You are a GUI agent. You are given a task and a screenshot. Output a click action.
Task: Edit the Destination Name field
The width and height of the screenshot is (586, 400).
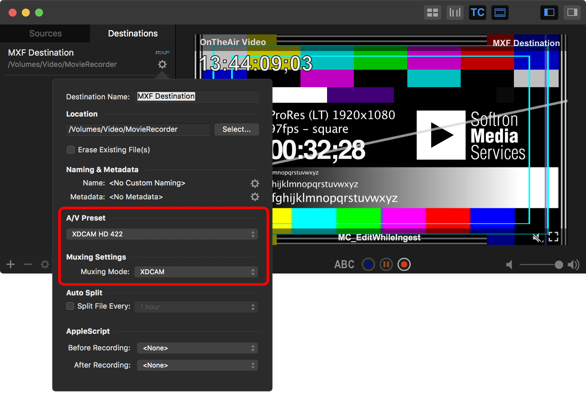197,96
